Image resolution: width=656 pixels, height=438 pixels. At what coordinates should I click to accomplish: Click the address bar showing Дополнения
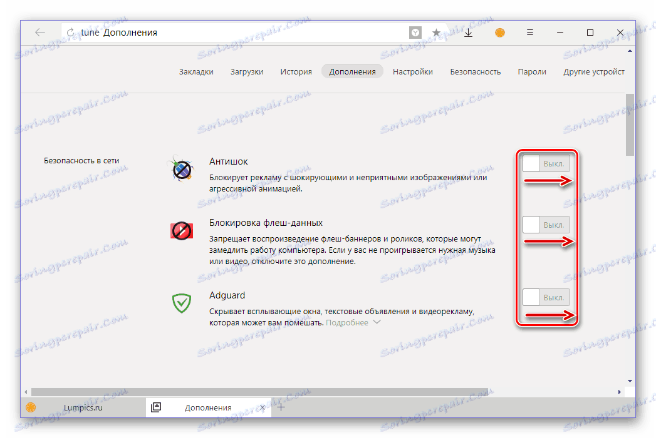tap(234, 33)
